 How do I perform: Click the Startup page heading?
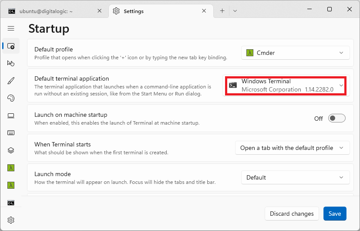point(49,29)
